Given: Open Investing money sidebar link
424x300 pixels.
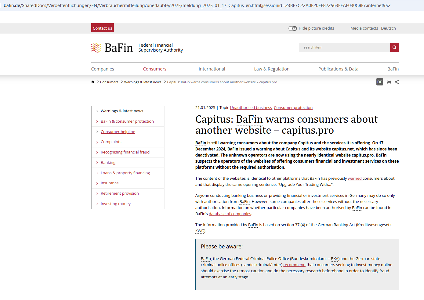Looking at the screenshot, I should pos(116,204).
